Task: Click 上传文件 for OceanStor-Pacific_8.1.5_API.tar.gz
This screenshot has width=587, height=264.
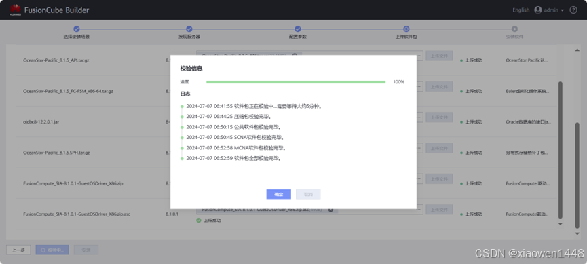Action: tap(439, 56)
